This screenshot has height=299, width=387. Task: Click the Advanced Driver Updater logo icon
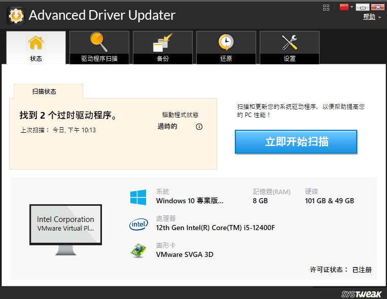coord(16,16)
